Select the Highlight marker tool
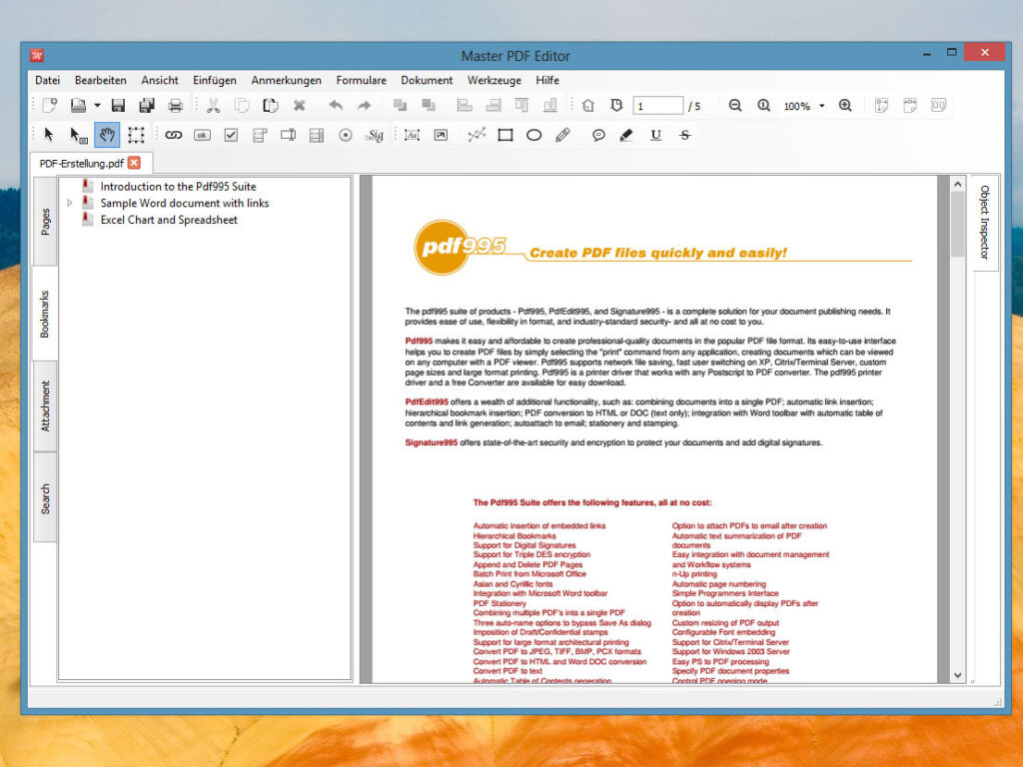 tap(626, 135)
